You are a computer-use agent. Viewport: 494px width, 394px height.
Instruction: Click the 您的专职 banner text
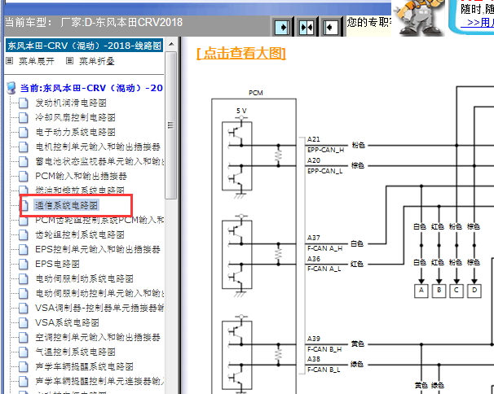pos(369,22)
